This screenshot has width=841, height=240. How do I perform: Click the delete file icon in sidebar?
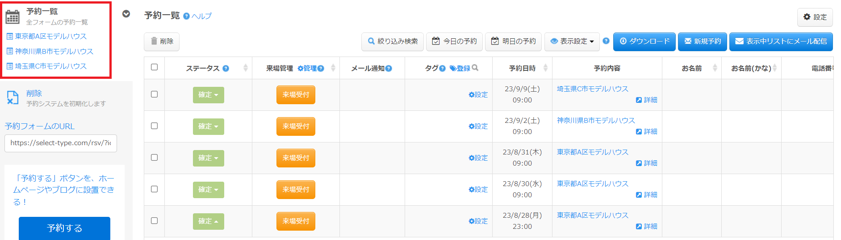pos(13,98)
